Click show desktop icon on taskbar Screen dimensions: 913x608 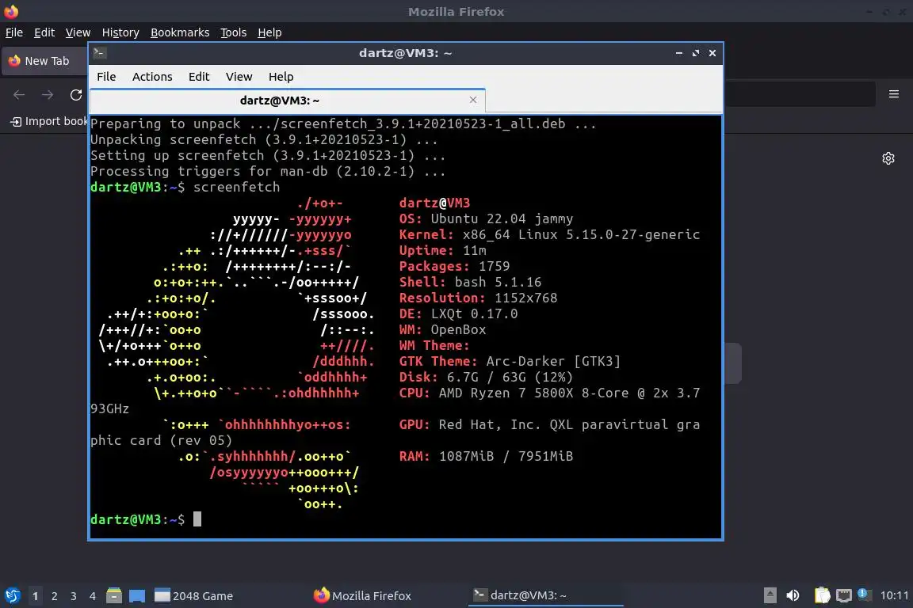click(x=137, y=595)
